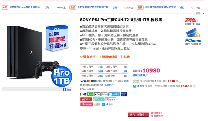
Task: Click the LINE Pay payment icon
Action: pos(87,94)
